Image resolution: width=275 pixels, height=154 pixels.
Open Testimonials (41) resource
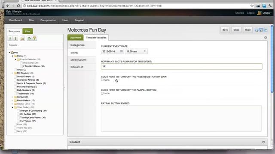pos(25,94)
